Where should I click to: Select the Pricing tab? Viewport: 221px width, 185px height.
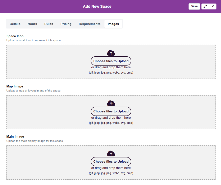(x=66, y=24)
